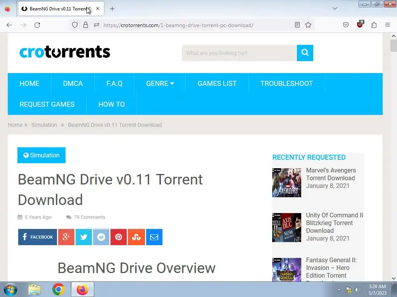Click the Marvel's Avengers thumbnail

click(x=287, y=183)
